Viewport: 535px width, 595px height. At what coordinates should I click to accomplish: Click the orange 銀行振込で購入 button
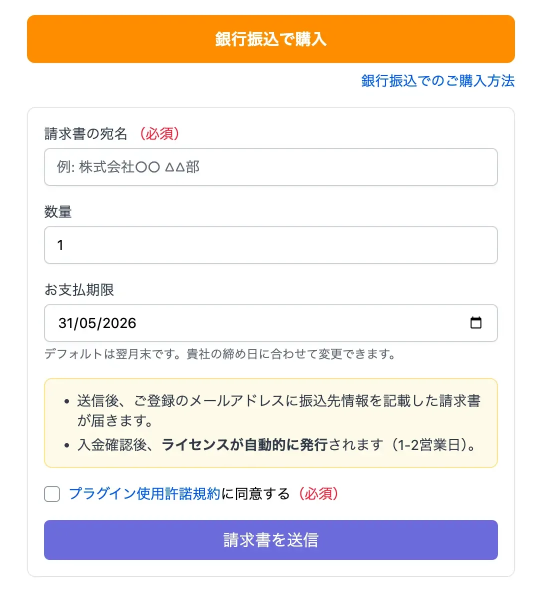[270, 39]
